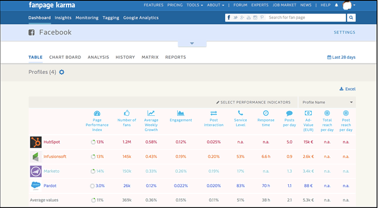This screenshot has width=378, height=208.
Task: Click the Posts per day speech-bubble icon
Action: pos(289,113)
